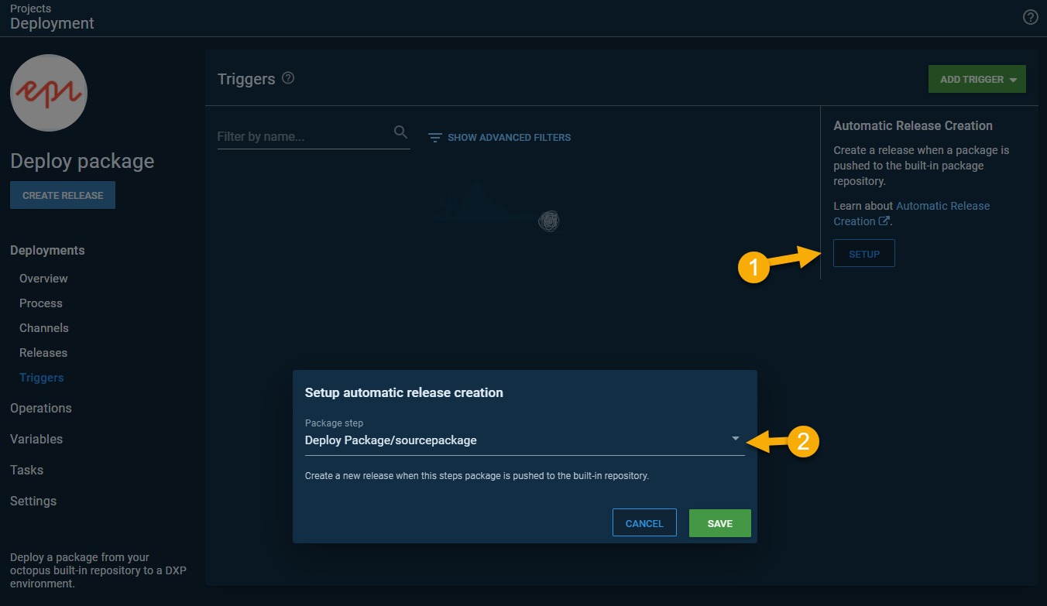
Task: Click the Epi project logo
Action: (x=49, y=93)
